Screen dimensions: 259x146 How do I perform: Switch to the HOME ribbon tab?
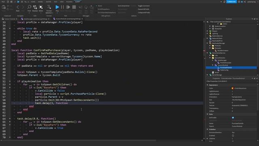(x=33, y=2)
